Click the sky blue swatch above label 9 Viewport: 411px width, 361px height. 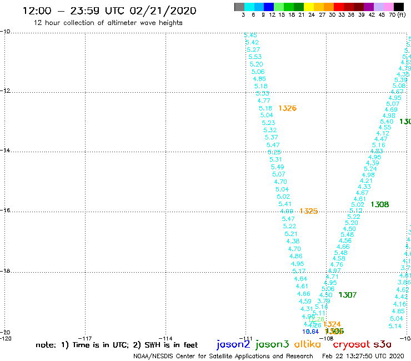pos(259,7)
